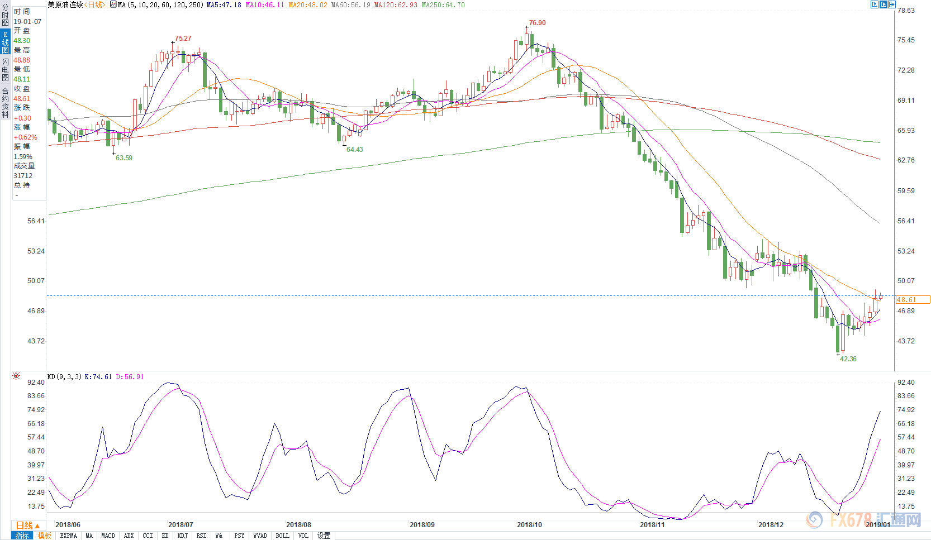Click the 2018/08 date on time axis

[x=298, y=525]
